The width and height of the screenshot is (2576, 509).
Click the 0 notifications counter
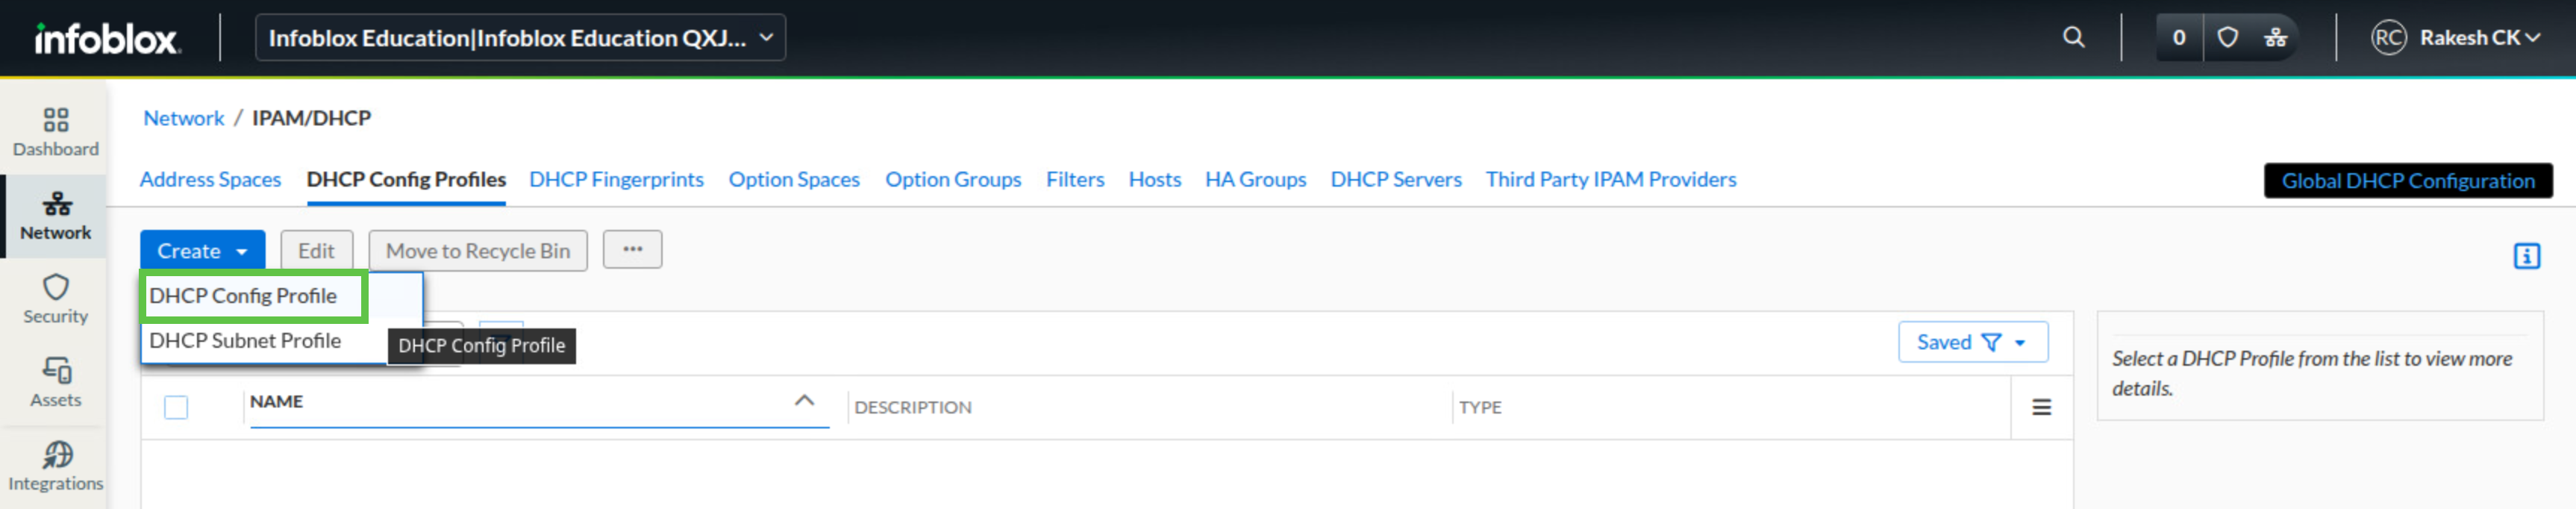[x=2179, y=38]
